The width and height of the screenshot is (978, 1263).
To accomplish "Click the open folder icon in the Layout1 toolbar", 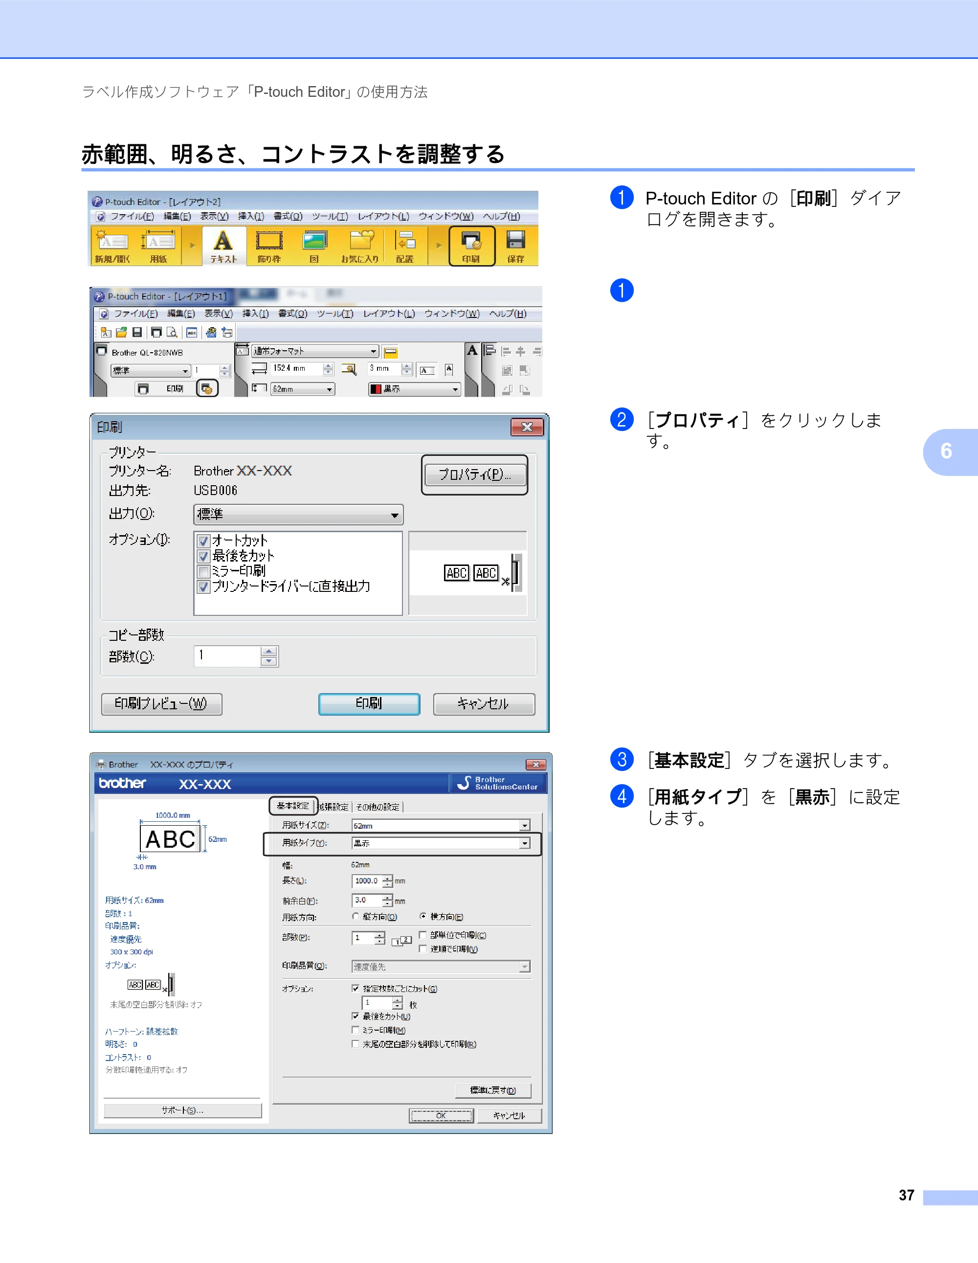I will coord(121,333).
